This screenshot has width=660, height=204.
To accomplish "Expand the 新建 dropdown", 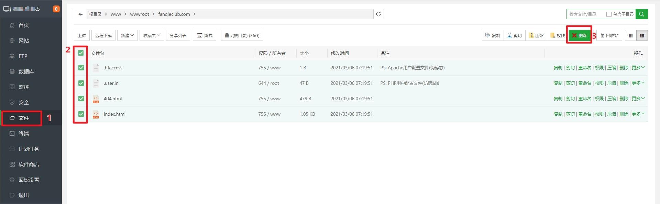I will pos(127,35).
